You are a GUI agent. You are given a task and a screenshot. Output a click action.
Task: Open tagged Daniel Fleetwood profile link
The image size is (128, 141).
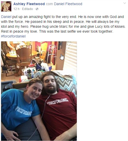pos(68,4)
